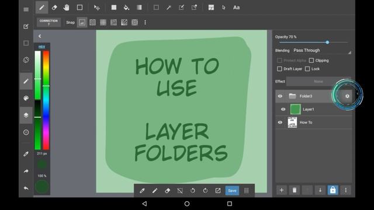Click the blue Save button
The image size is (374, 210).
(x=232, y=191)
